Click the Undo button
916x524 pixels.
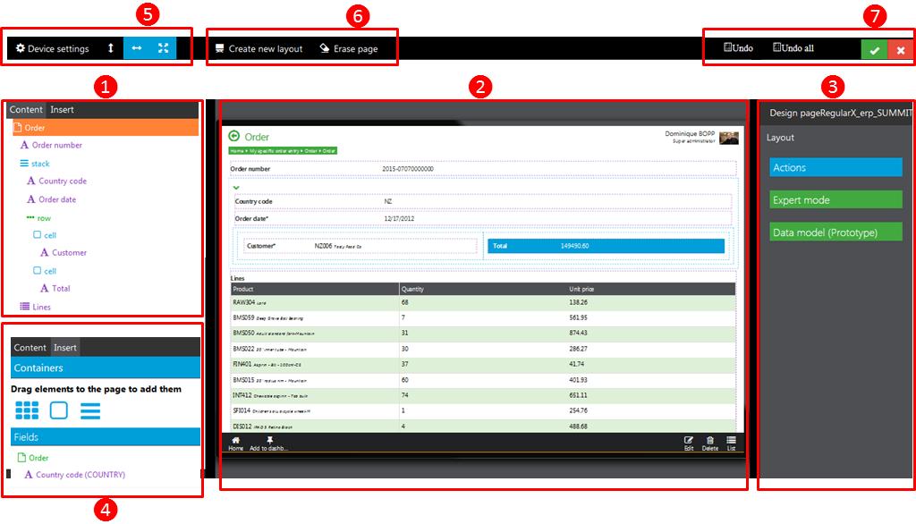coord(738,47)
